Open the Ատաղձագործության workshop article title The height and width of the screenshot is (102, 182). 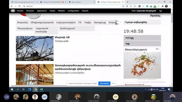[x=88, y=67]
